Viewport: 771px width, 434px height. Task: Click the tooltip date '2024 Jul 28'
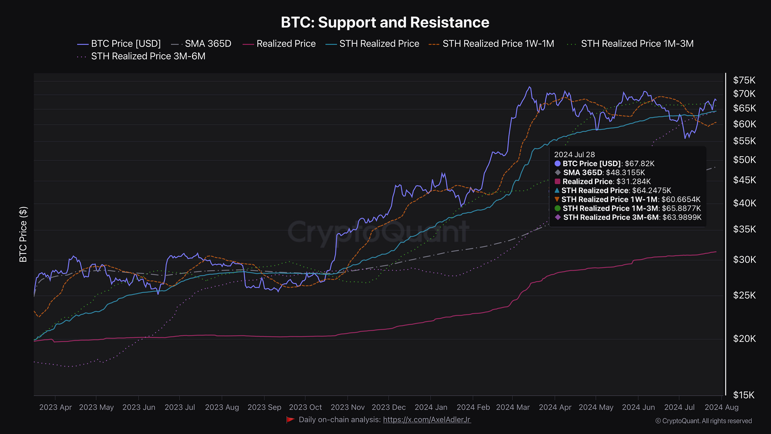574,155
